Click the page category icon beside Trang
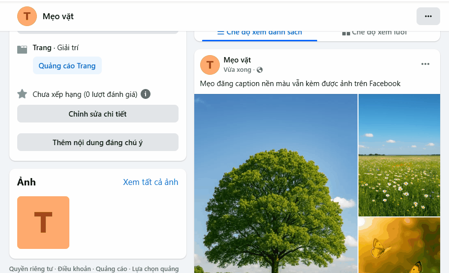The height and width of the screenshot is (273, 449). click(22, 49)
